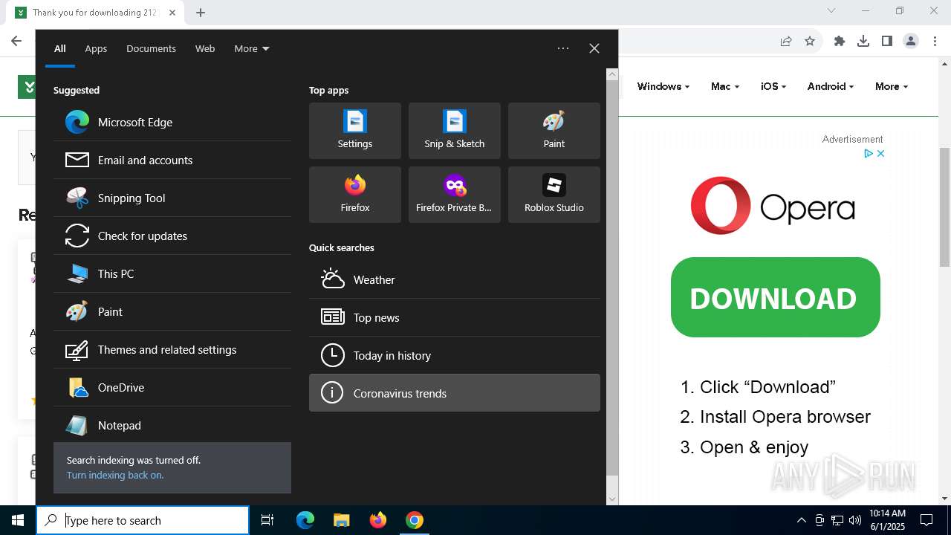951x535 pixels.
Task: Close the Opera advertisement
Action: [x=880, y=154]
